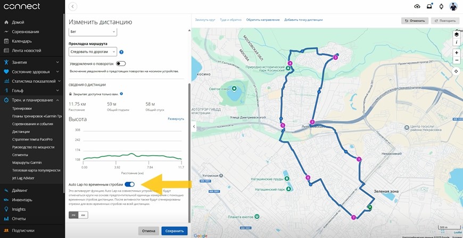Zoom in on the map
This screenshot has width=463, height=238.
pyautogui.click(x=456, y=53)
